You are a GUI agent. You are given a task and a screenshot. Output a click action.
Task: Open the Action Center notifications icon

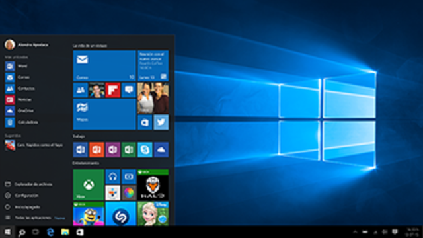pos(395,232)
